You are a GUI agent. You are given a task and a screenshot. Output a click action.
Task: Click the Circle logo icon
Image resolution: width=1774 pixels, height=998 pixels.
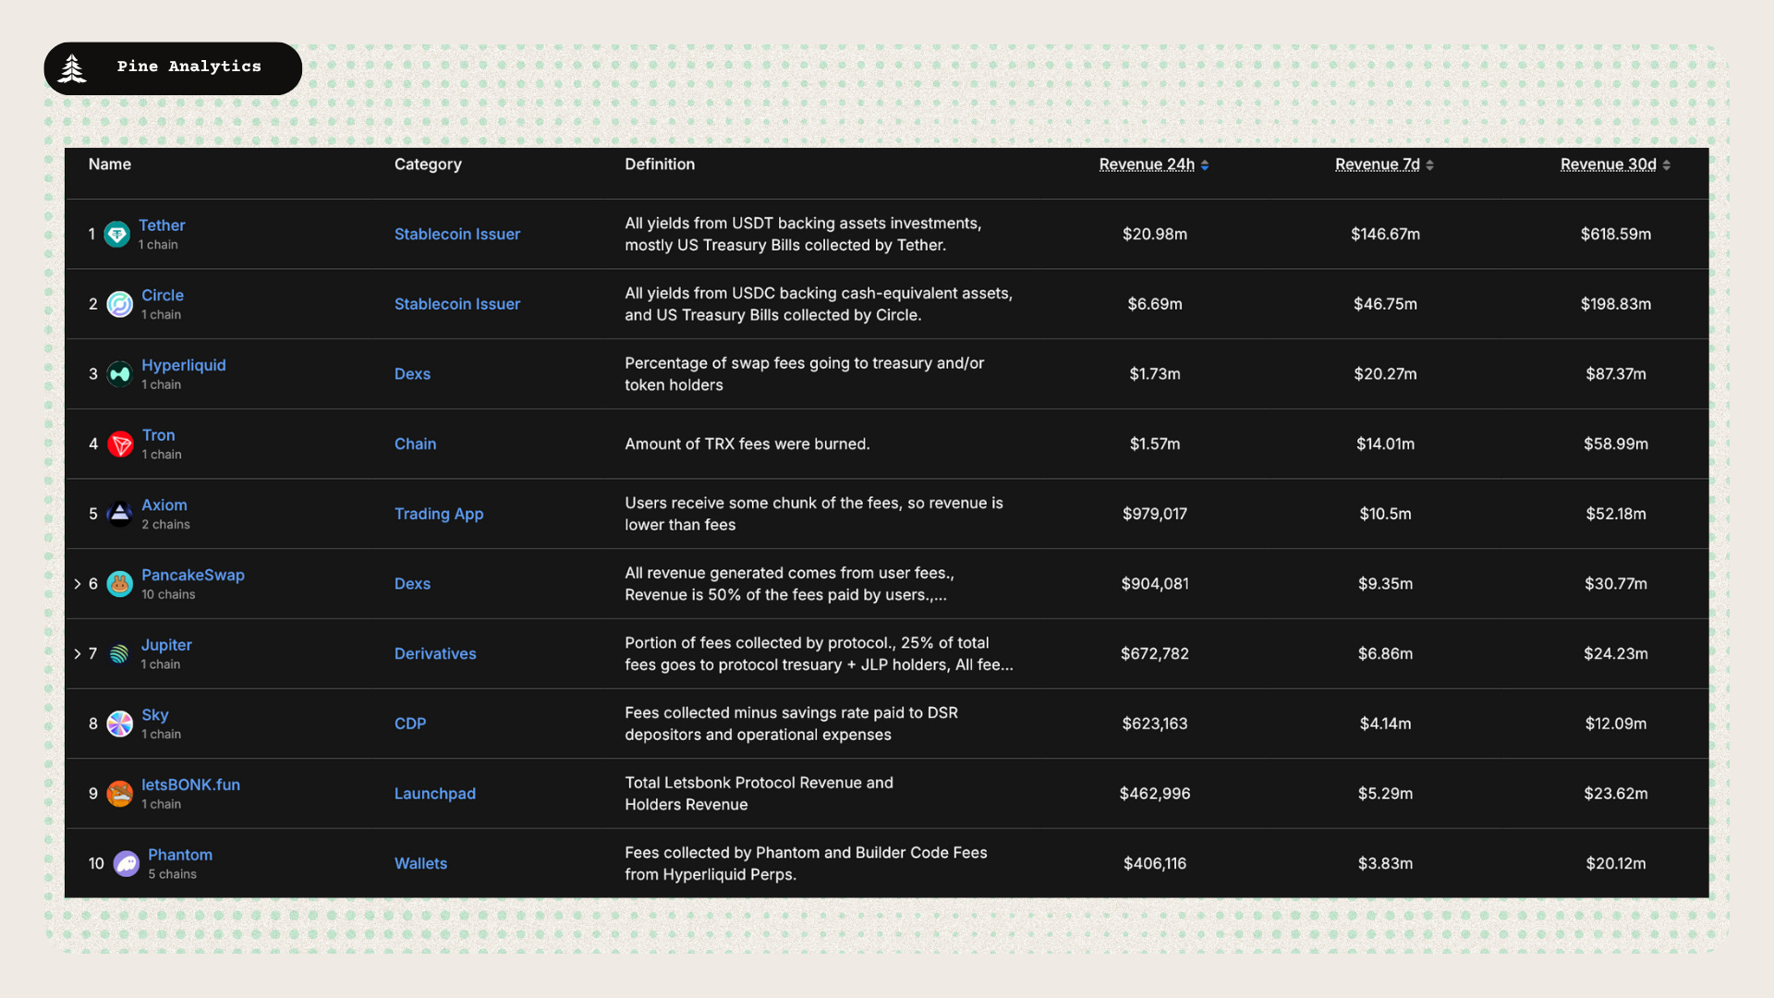click(120, 304)
